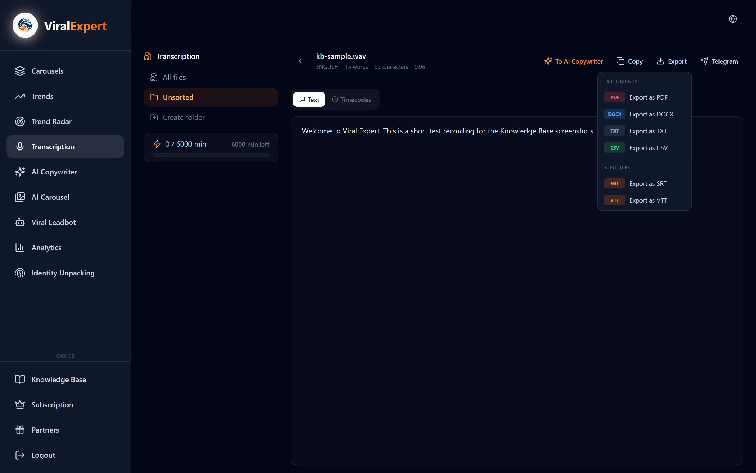
Task: Choose Export as VTT
Action: click(644, 200)
